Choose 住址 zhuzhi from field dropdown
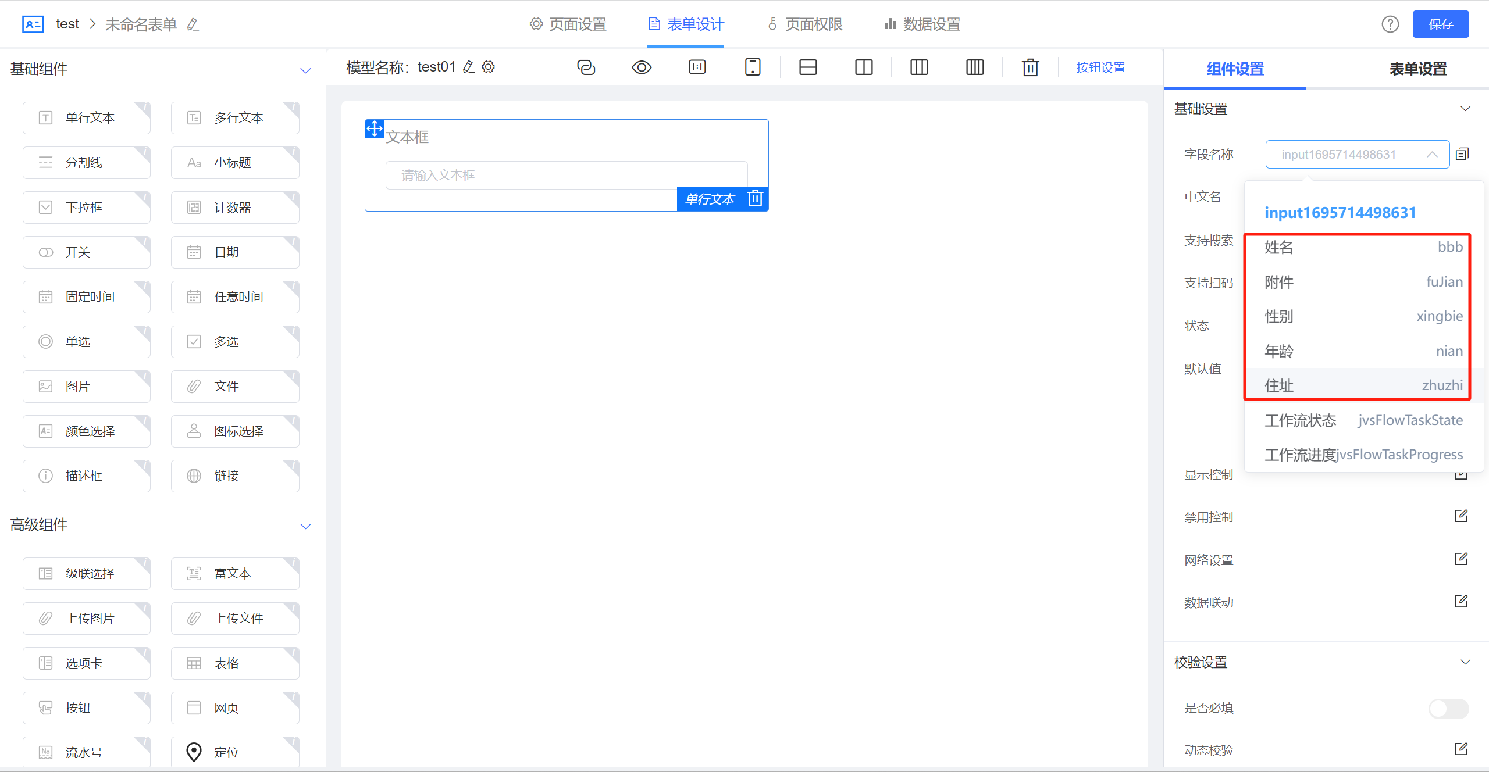1489x772 pixels. [1363, 385]
